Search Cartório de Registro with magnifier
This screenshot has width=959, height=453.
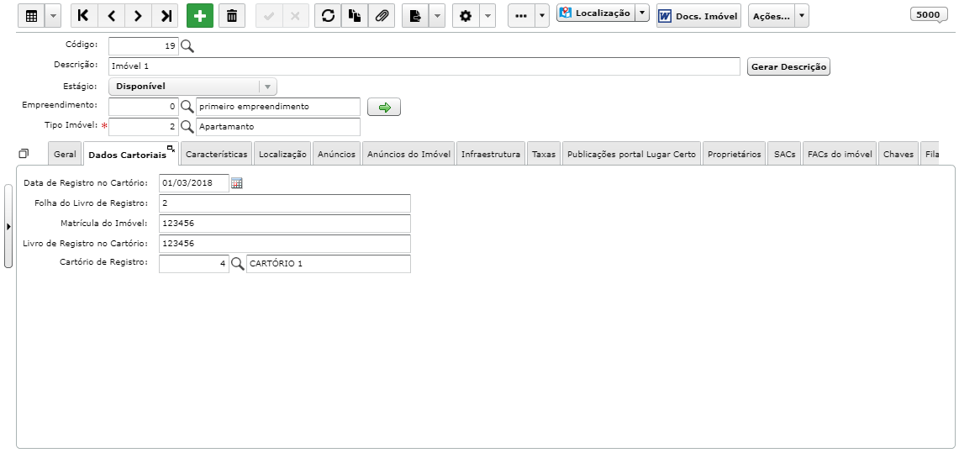point(237,264)
